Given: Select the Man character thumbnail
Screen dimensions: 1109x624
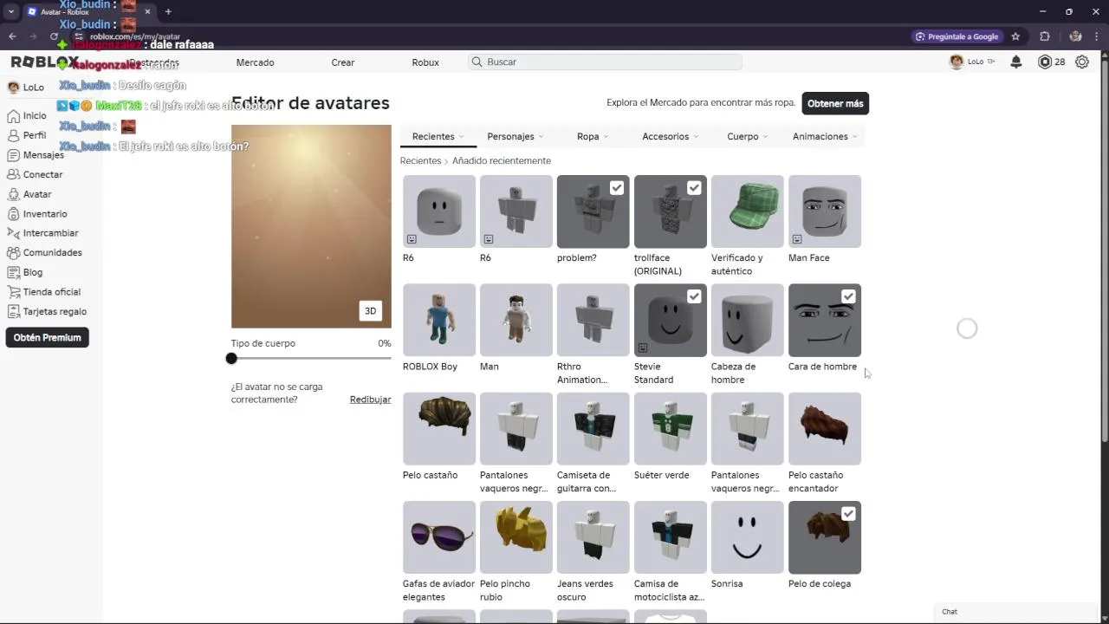Looking at the screenshot, I should click(516, 320).
